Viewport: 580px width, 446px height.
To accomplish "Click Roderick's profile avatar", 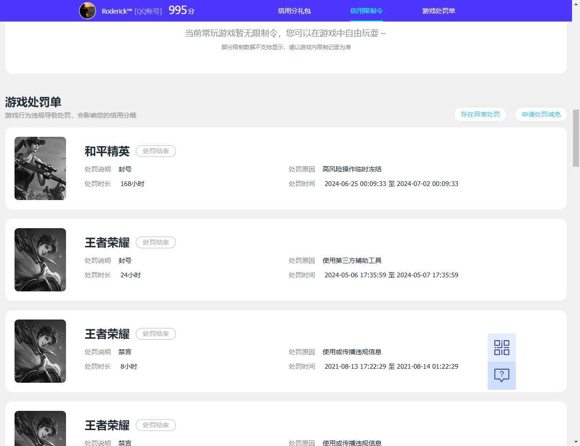I will (88, 11).
